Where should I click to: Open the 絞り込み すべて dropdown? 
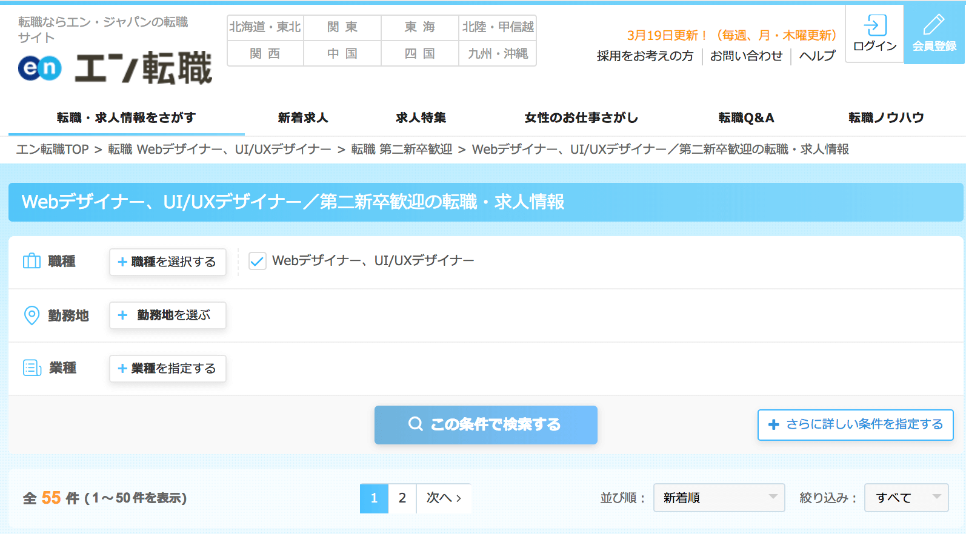906,498
